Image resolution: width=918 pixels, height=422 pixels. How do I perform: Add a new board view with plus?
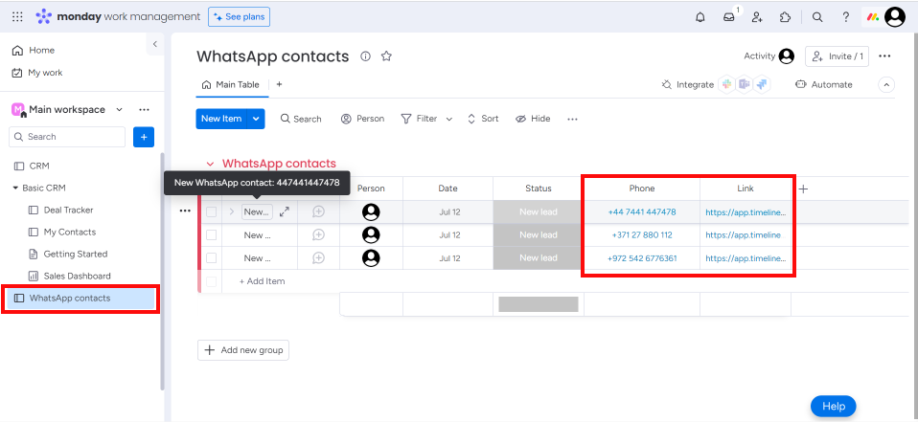279,84
